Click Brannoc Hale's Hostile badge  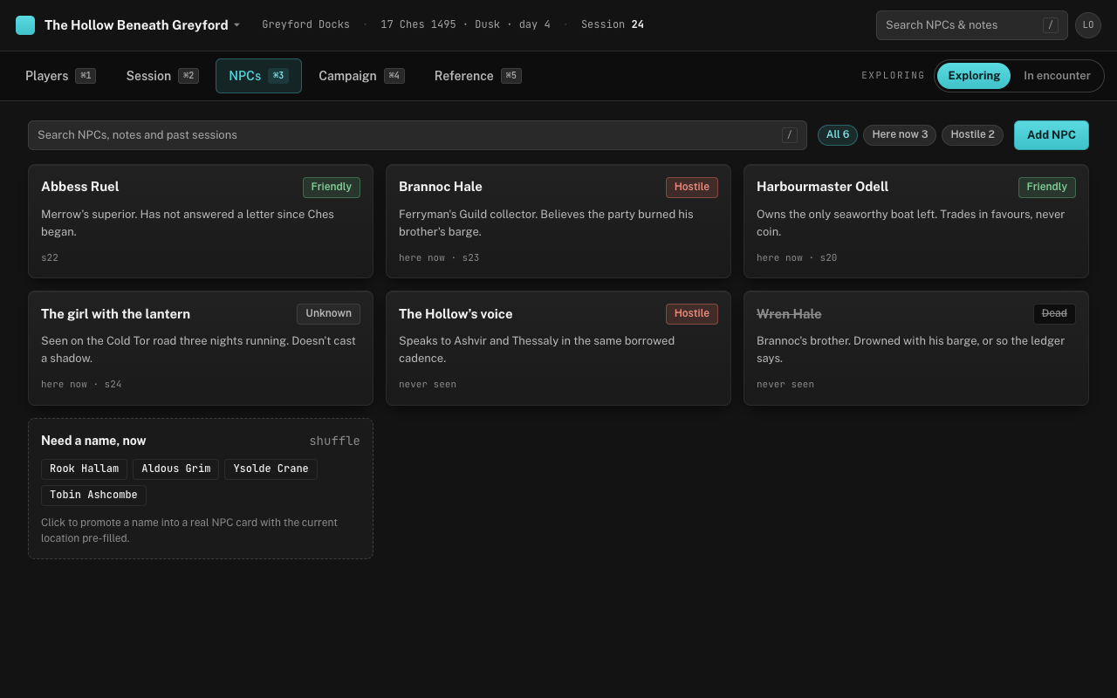[692, 188]
